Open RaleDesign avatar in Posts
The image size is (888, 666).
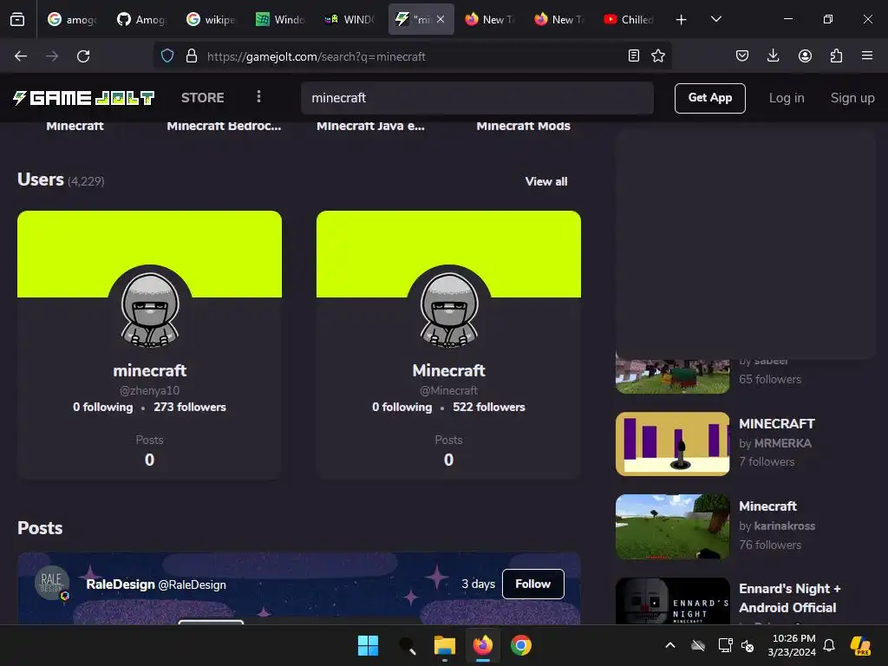[x=51, y=583]
